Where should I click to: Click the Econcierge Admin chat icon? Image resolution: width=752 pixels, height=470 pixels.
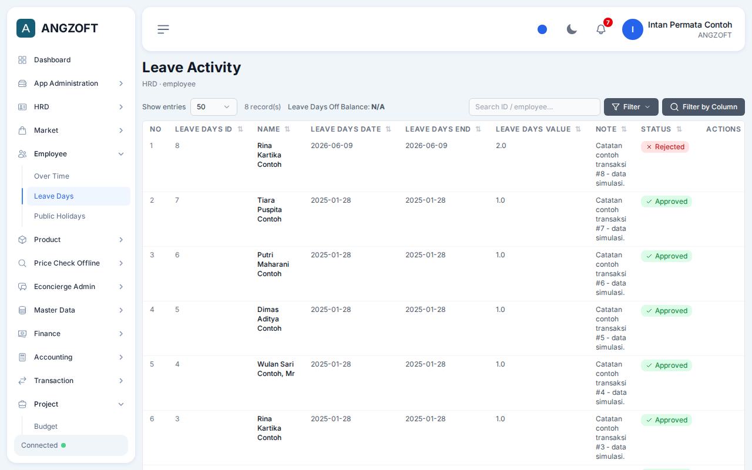(x=22, y=287)
